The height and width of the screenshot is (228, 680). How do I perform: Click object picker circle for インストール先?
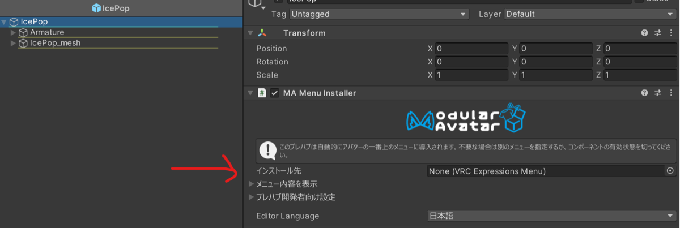coord(670,171)
